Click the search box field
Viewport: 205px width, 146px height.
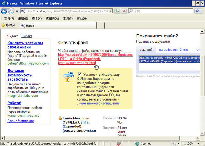tap(161, 11)
